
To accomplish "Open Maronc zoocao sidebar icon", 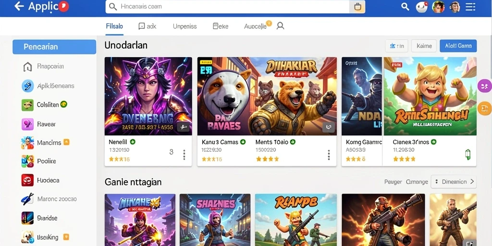I will 27,199.
